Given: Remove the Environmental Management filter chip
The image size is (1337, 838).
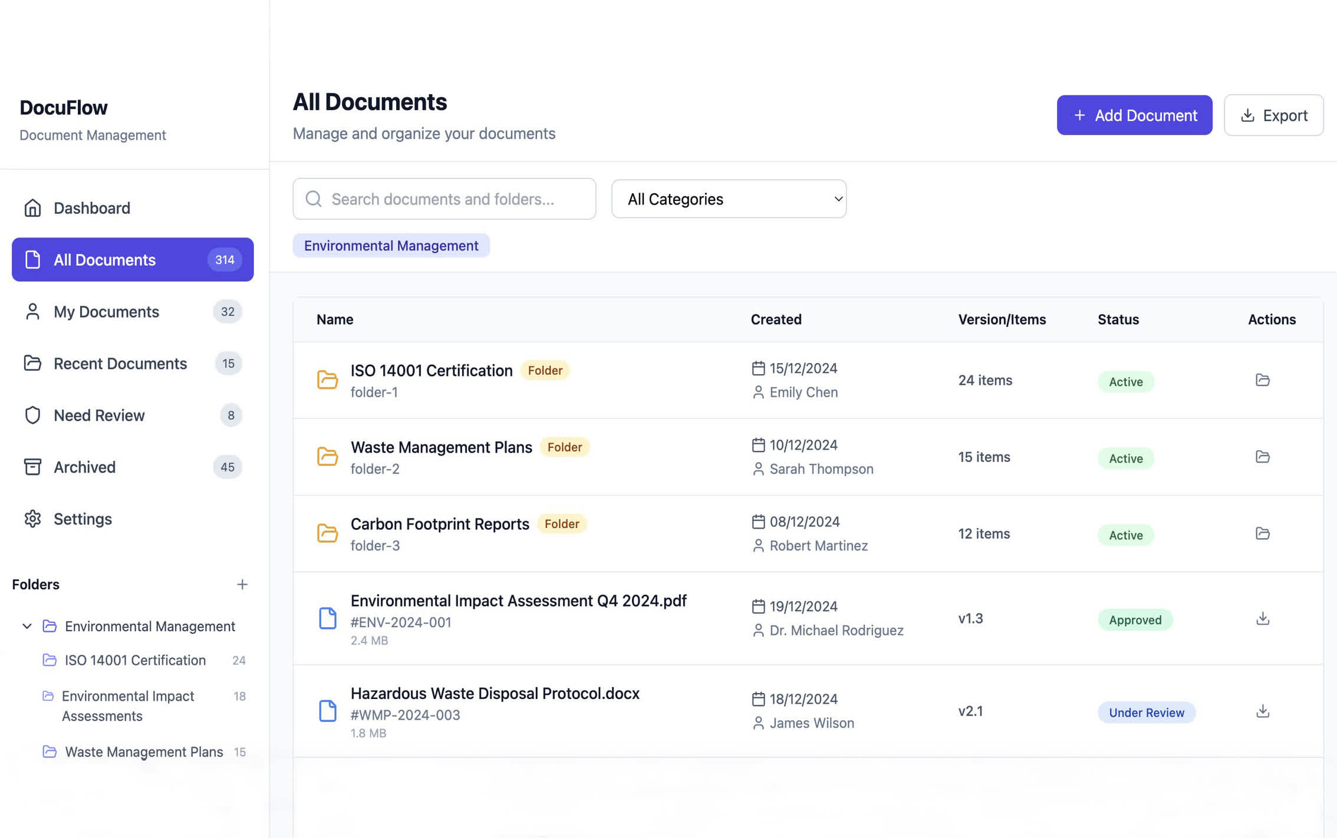Looking at the screenshot, I should coord(391,245).
